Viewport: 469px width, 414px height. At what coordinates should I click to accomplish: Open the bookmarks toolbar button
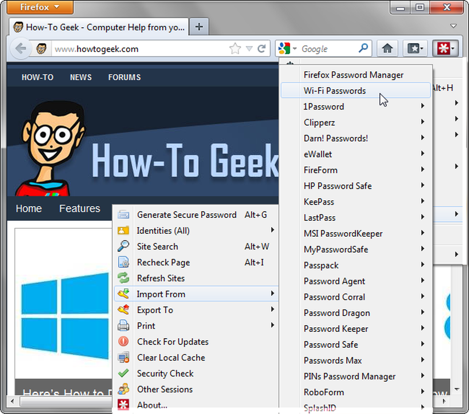pos(415,48)
